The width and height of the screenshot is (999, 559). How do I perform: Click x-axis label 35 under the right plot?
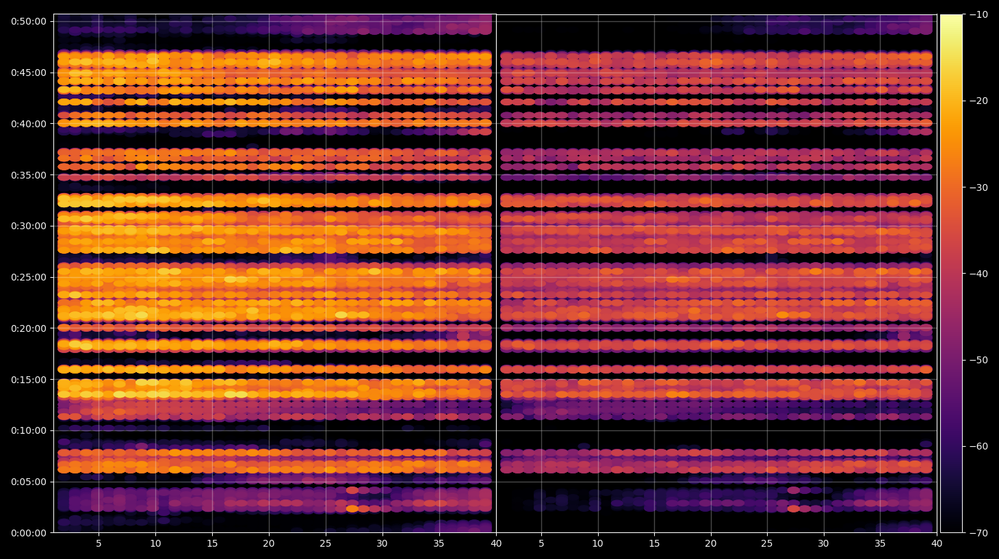[880, 544]
